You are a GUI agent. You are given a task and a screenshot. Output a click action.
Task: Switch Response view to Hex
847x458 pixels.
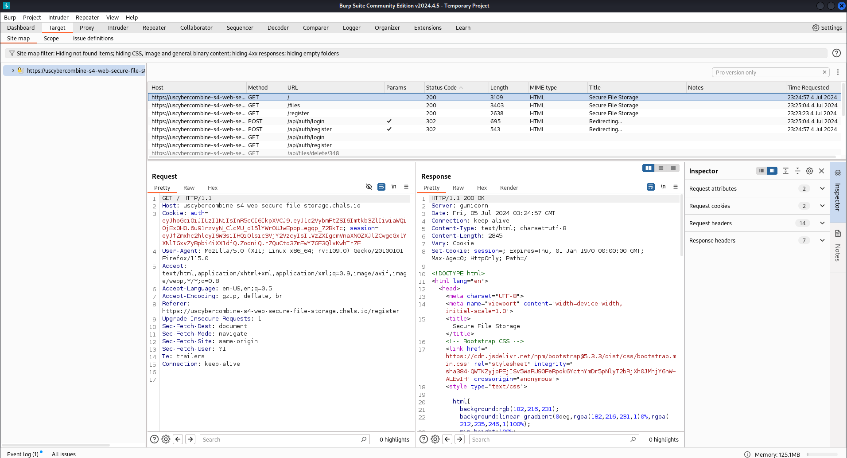482,188
